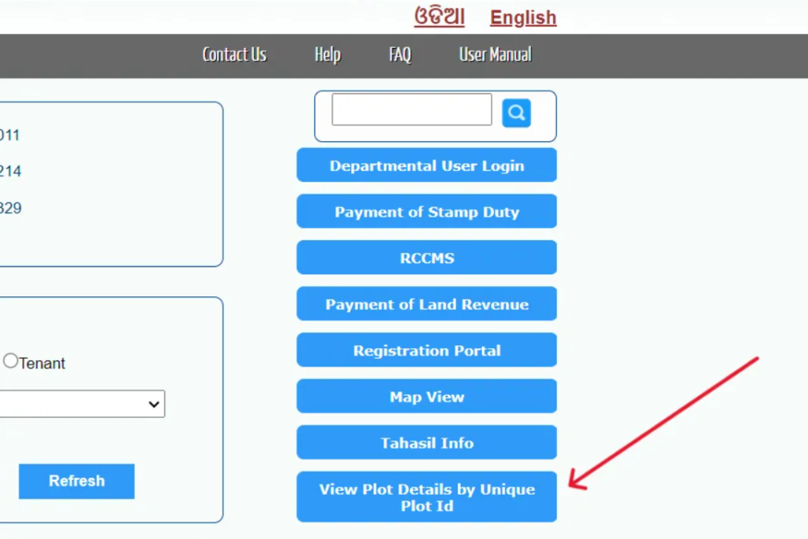Click the magnifier search icon
The width and height of the screenshot is (808, 539).
(x=516, y=113)
